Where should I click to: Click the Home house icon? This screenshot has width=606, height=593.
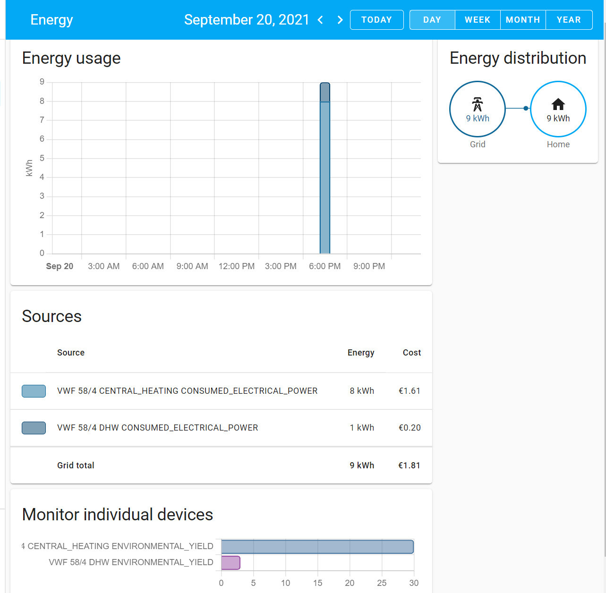(x=558, y=104)
